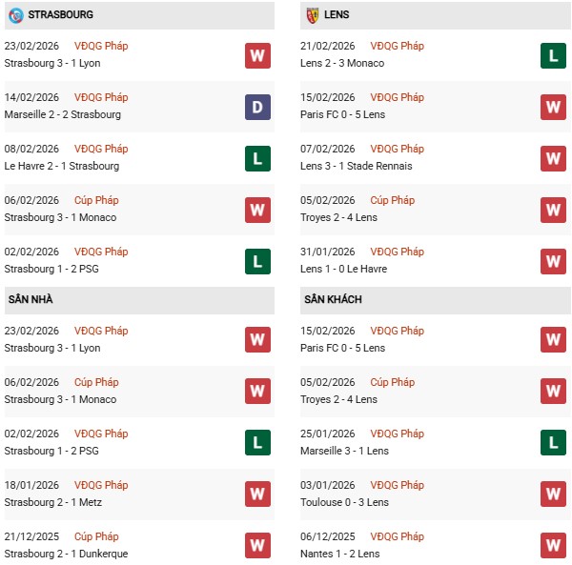Viewport: 572px width, 565px height.
Task: Click L badge for Lens 2 - 3 Monaco
Action: tap(554, 55)
